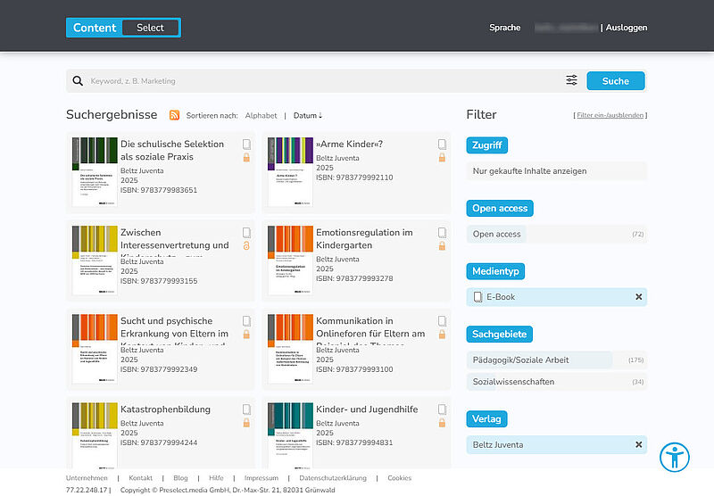Viewport: 714px width, 496px height.
Task: Click the magnifying glass search icon
Action: pos(79,81)
